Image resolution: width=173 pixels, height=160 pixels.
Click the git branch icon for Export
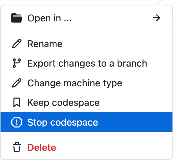pyautogui.click(x=16, y=63)
